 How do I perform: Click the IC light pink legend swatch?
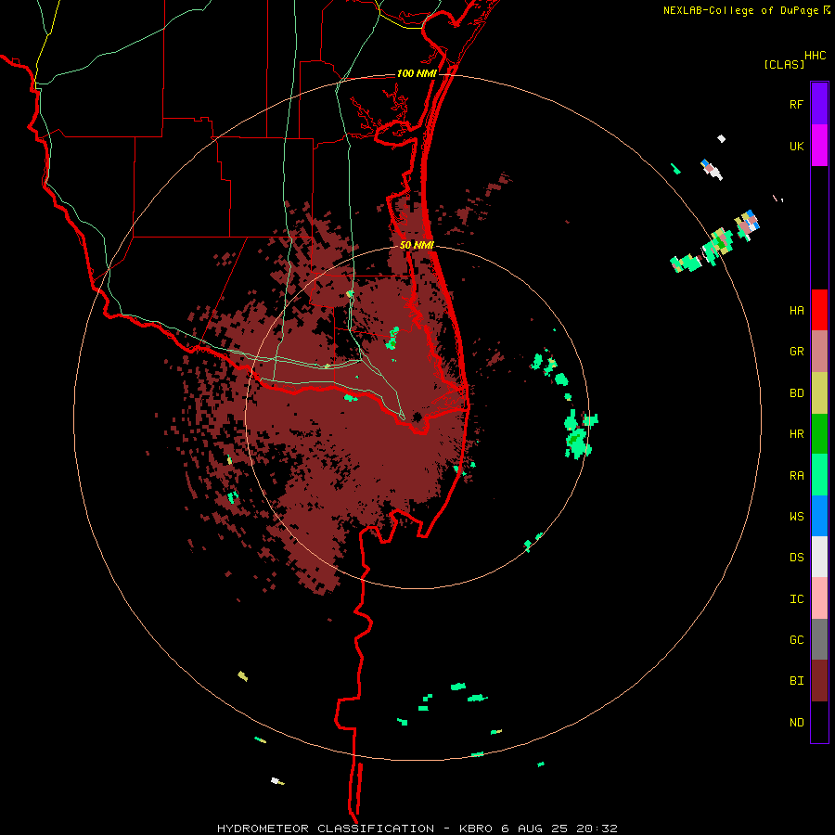tap(819, 598)
